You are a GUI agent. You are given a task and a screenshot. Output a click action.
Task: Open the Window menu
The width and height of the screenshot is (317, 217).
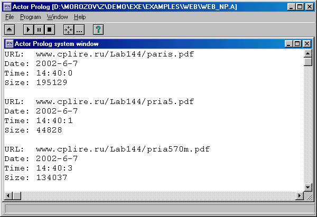[58, 17]
